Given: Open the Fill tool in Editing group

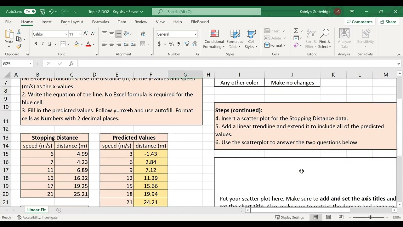Looking at the screenshot, I should pos(296,38).
